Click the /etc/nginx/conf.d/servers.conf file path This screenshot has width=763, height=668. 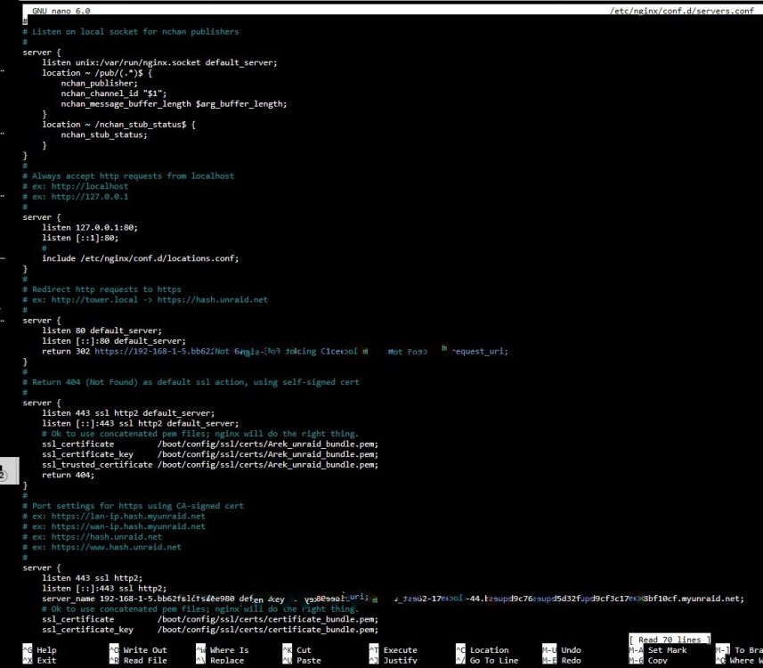tap(682, 11)
